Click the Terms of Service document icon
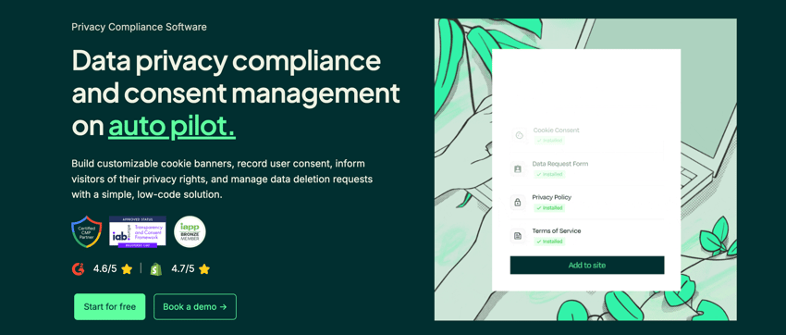Screen dimensions: 786x335 [518, 236]
